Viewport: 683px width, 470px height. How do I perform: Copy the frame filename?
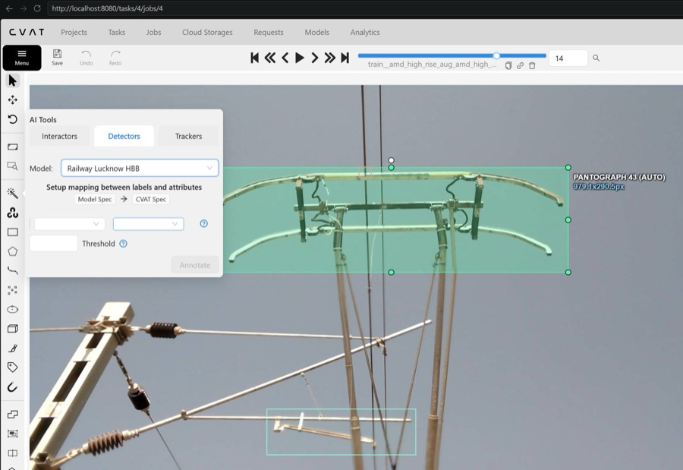[x=508, y=65]
